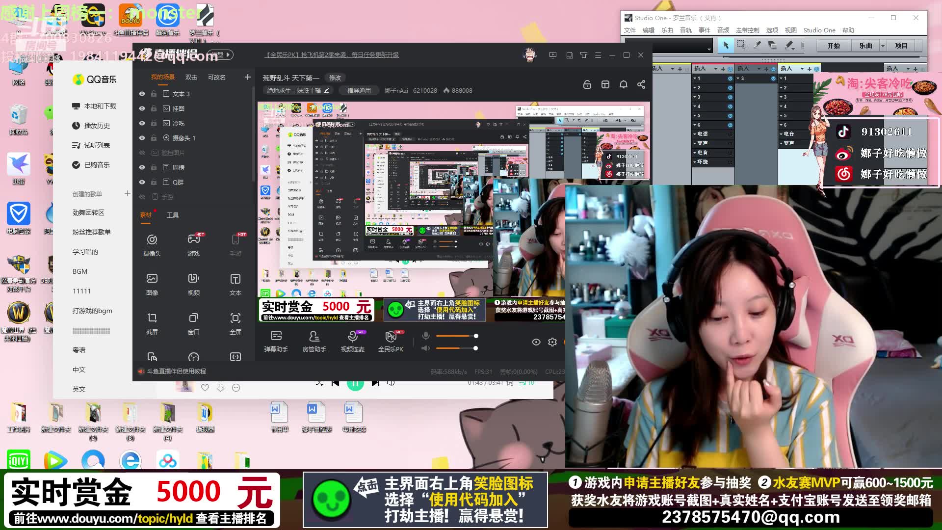The image size is (942, 530).
Task: Open the danmaku assistant (弹幕助手)
Action: tap(276, 341)
